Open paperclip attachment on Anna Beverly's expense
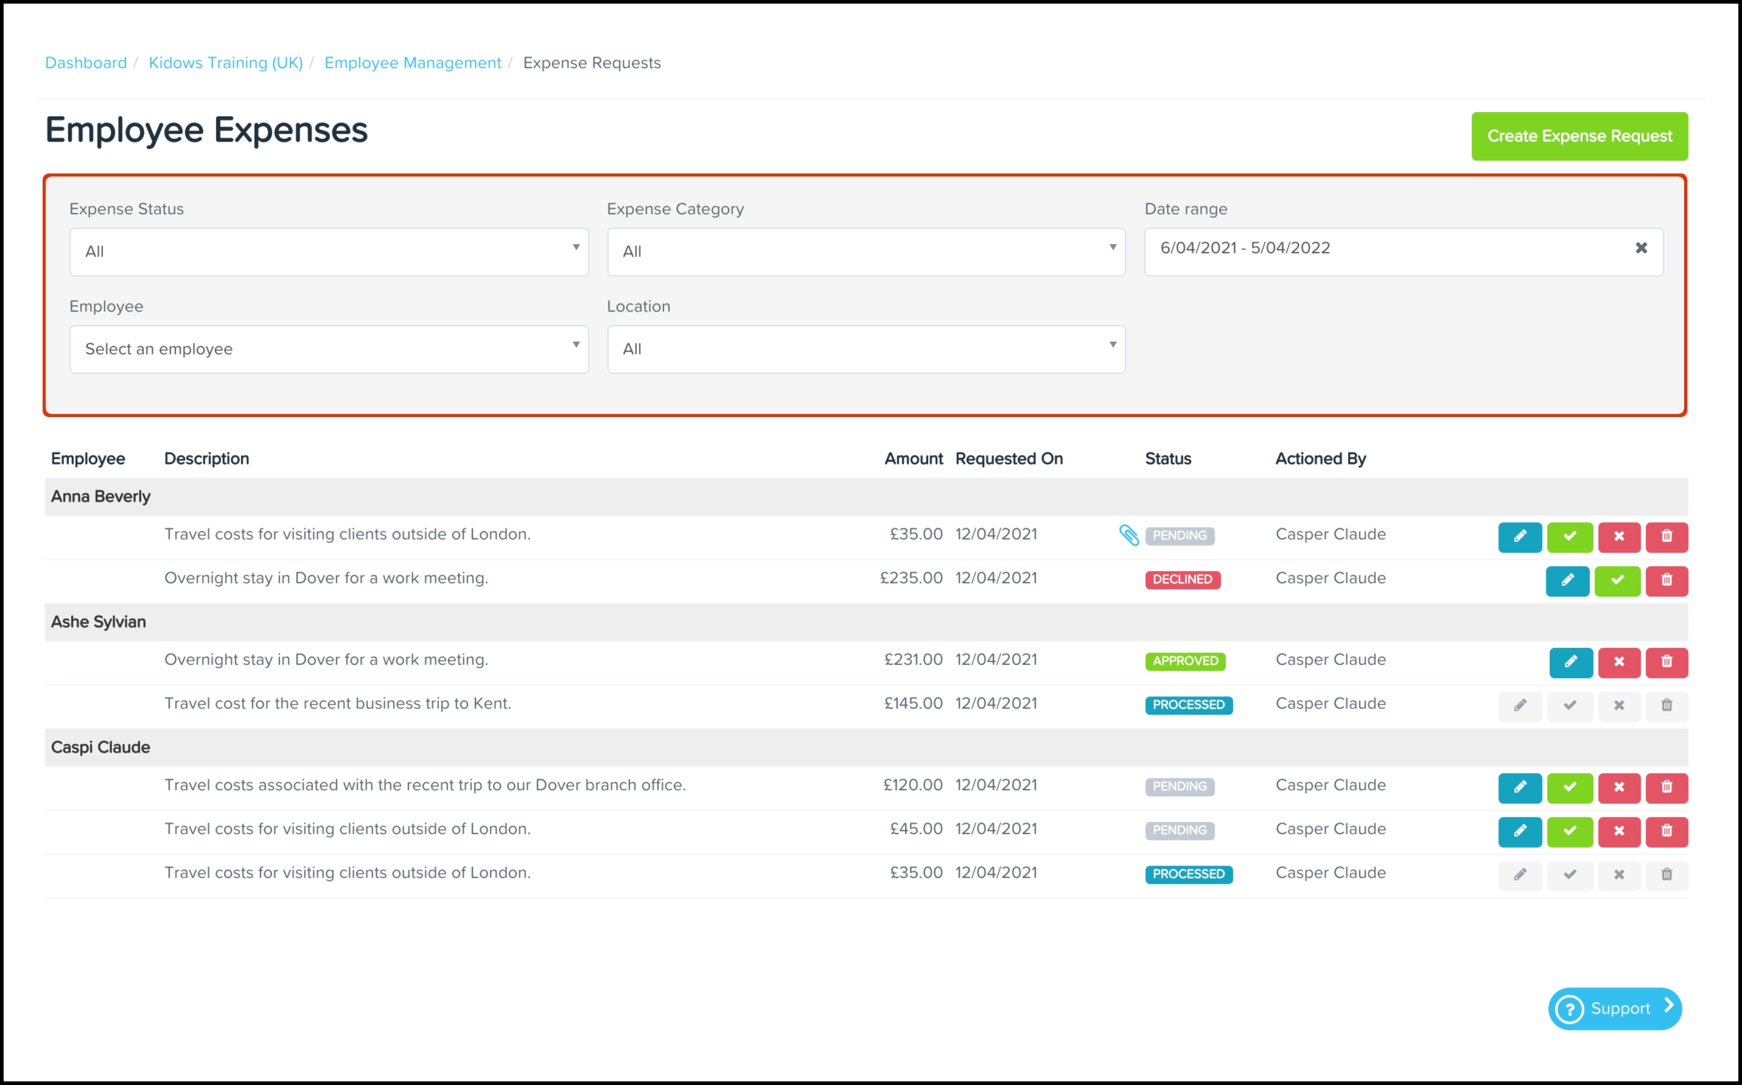This screenshot has width=1742, height=1085. (1128, 535)
